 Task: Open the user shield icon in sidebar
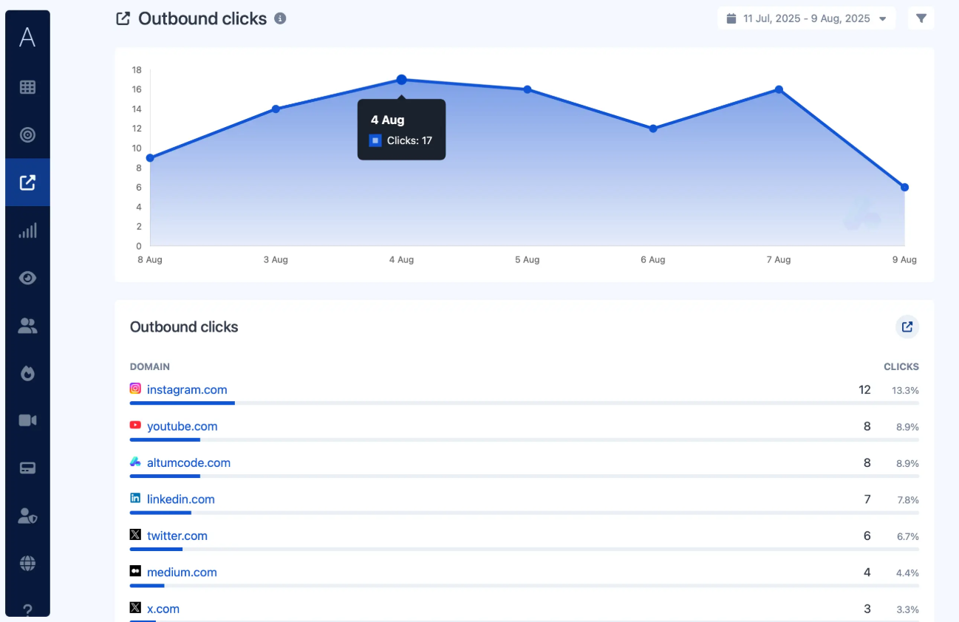27,516
